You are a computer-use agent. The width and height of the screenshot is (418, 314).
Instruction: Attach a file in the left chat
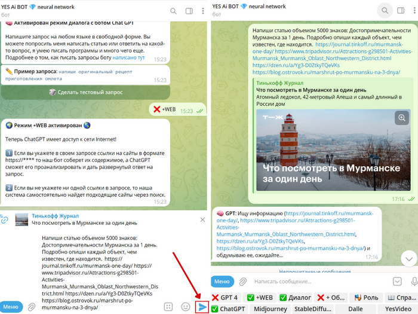(x=32, y=307)
